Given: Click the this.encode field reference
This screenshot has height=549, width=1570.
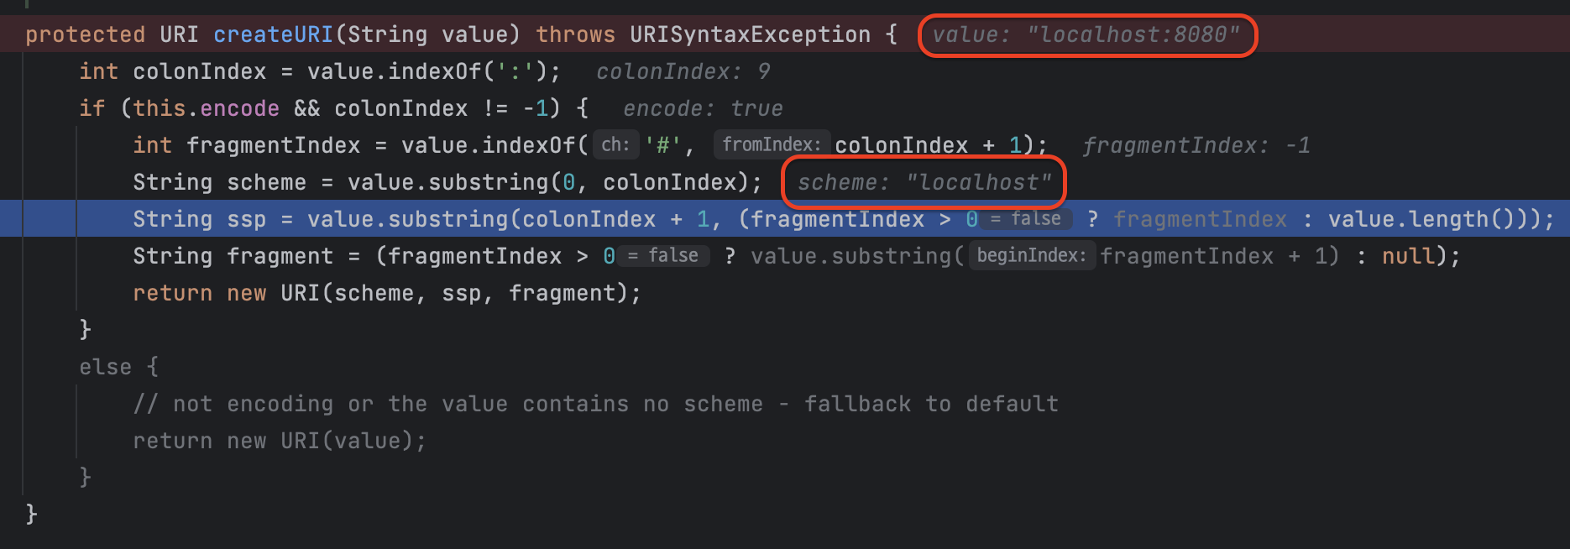Looking at the screenshot, I should (206, 108).
